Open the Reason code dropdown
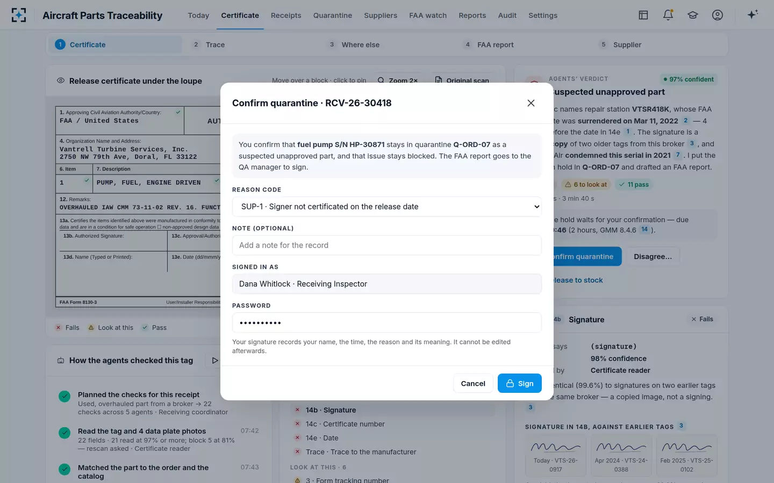 tap(387, 207)
